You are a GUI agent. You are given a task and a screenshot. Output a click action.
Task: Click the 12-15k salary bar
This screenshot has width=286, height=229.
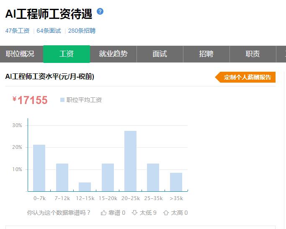pyautogui.click(x=85, y=187)
